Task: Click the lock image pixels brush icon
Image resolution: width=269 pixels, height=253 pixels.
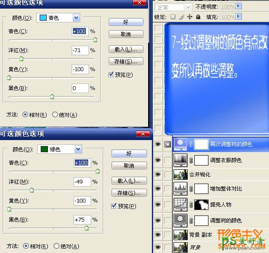Action: [x=181, y=17]
